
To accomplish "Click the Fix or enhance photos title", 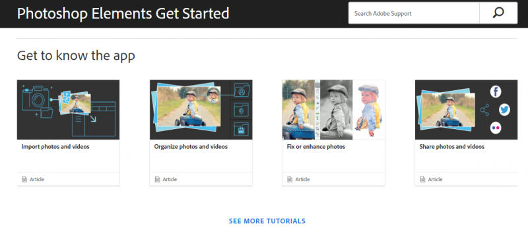I will (x=316, y=147).
